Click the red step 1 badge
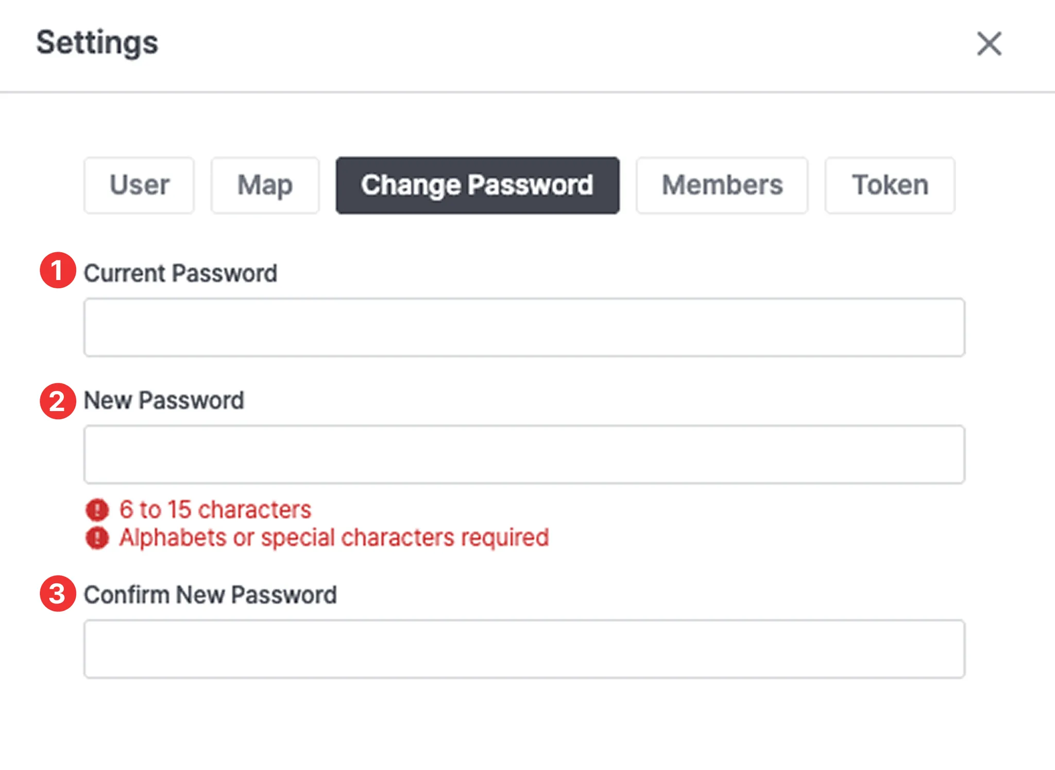 click(x=58, y=270)
